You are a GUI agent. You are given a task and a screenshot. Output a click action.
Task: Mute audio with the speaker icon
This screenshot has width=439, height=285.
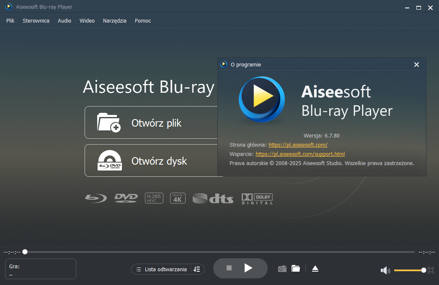click(x=385, y=270)
